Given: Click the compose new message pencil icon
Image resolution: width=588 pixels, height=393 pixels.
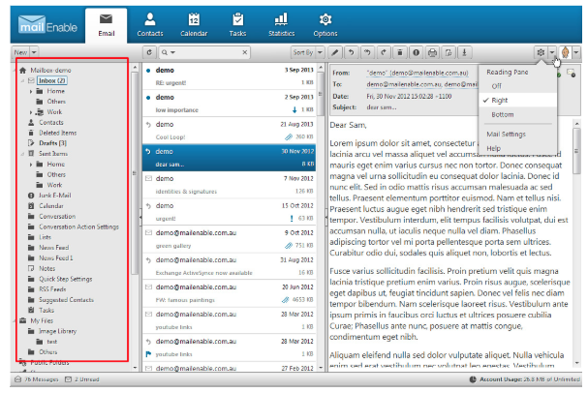Looking at the screenshot, I should tap(334, 51).
